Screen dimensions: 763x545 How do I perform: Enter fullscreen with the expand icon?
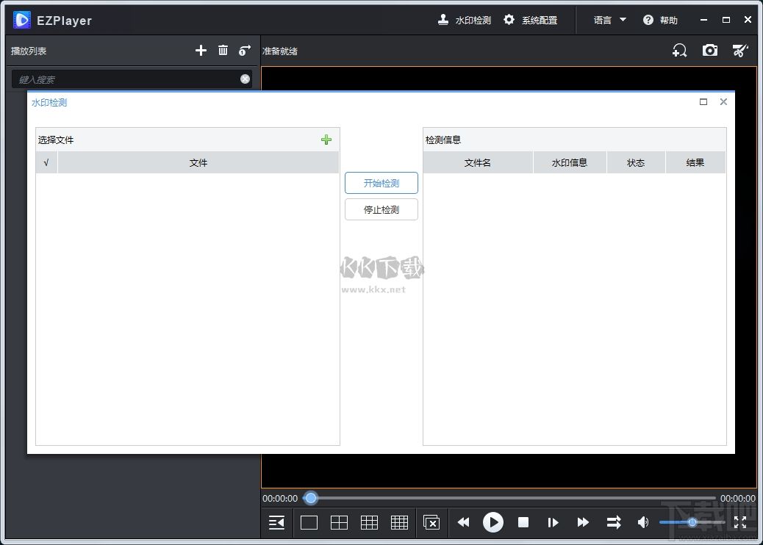pos(740,522)
